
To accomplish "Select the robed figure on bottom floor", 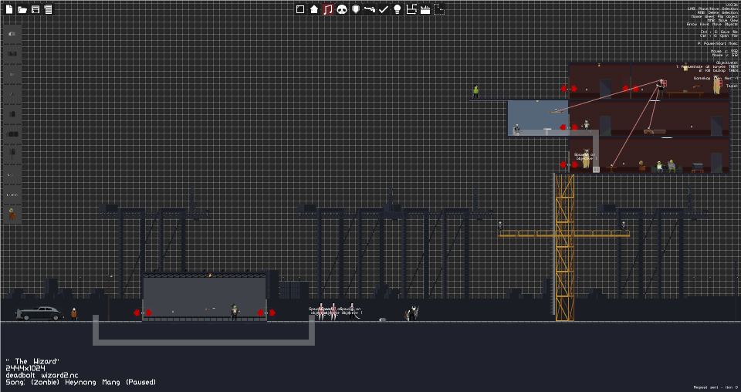I will (x=586, y=159).
